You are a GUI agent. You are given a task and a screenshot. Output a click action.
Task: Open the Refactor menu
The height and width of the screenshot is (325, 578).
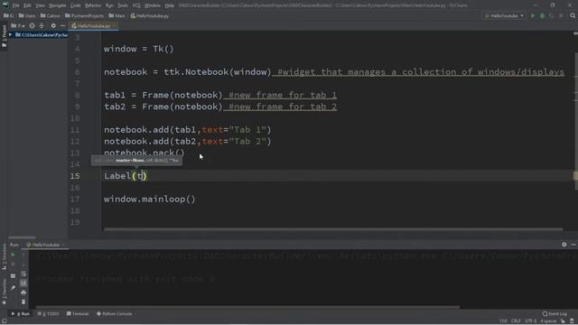point(93,5)
